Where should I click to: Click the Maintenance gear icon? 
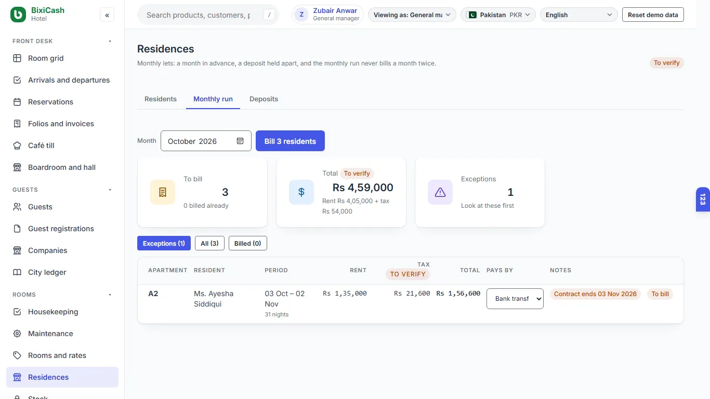click(x=17, y=334)
